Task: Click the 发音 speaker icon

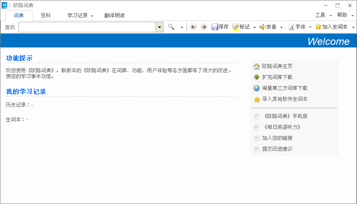Action: pyautogui.click(x=262, y=27)
